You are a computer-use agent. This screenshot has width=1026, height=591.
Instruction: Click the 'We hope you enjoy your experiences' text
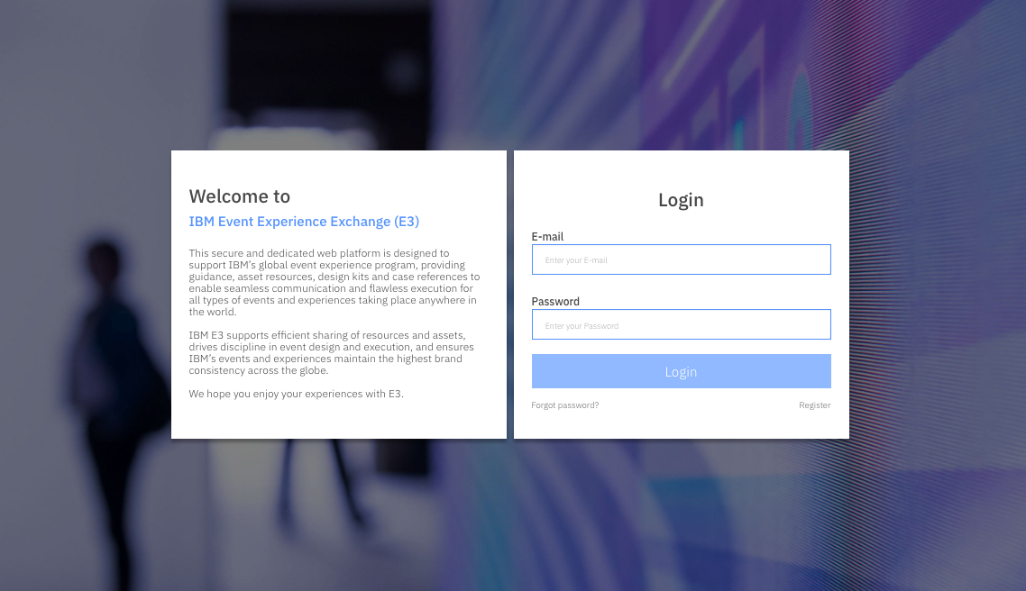(297, 394)
